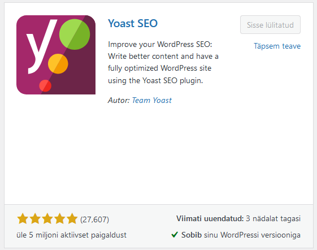Viewport: 317px width, 250px height.
Task: Click the Viimati uuendatud label
Action: click(210, 219)
